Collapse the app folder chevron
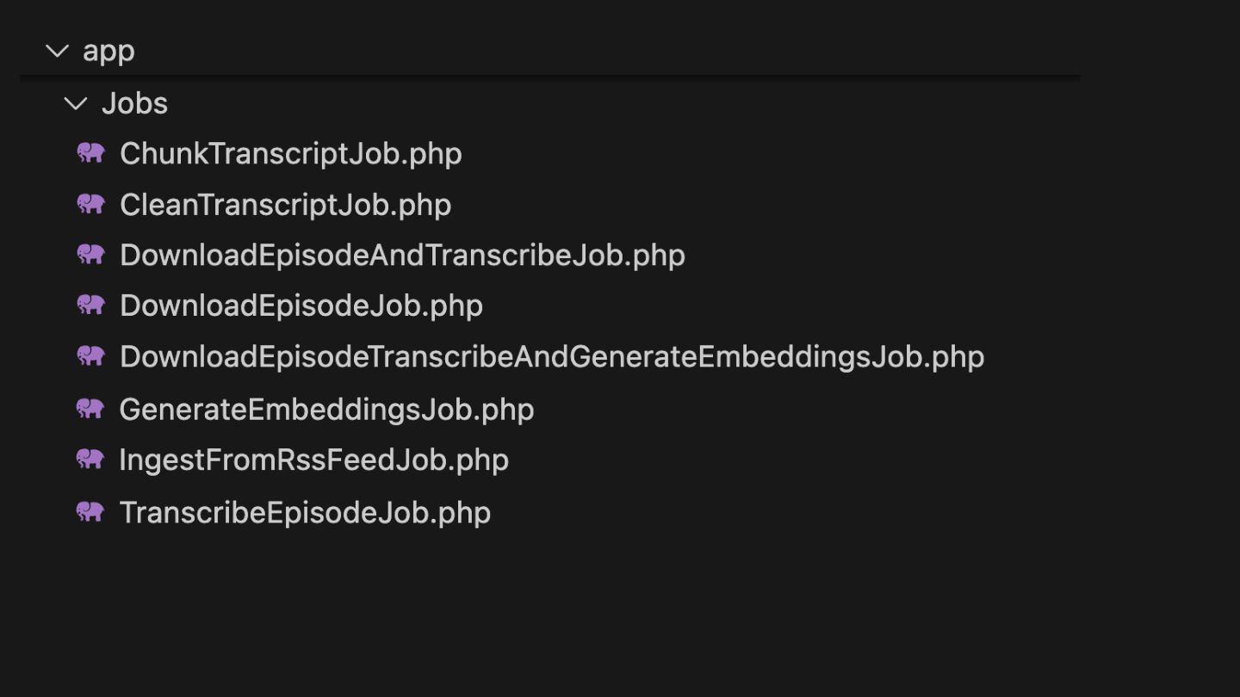 coord(57,52)
